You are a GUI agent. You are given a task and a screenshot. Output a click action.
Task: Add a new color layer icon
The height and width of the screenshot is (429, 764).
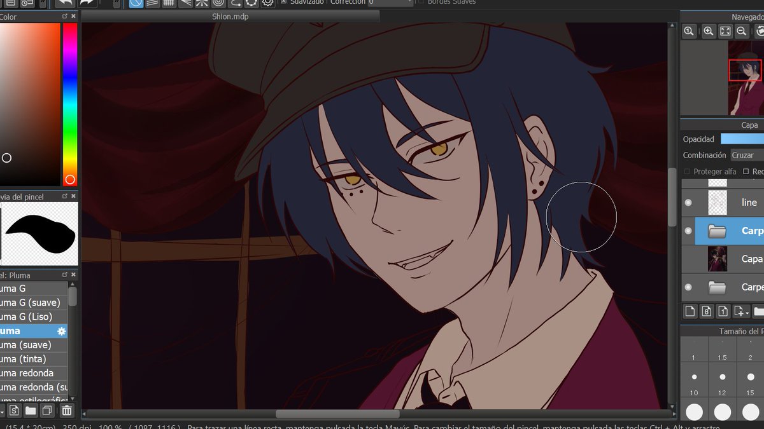(690, 311)
